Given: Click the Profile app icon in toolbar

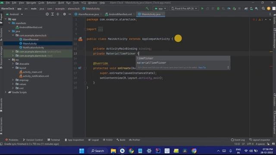Looking at the screenshot, I should click(229, 9).
